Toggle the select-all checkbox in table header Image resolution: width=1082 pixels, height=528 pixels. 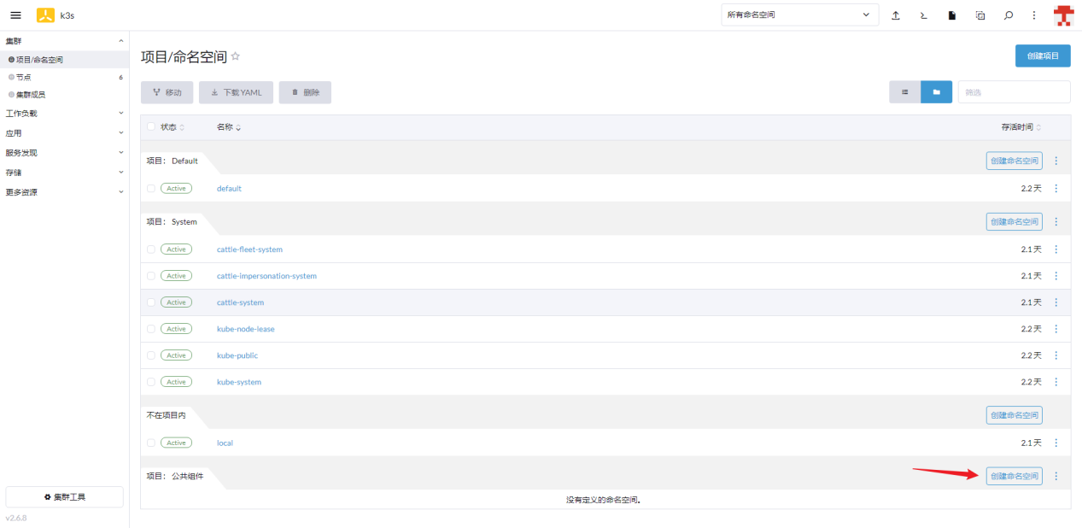click(151, 127)
